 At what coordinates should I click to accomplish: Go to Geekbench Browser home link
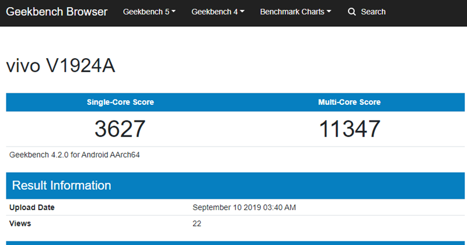pyautogui.click(x=57, y=12)
